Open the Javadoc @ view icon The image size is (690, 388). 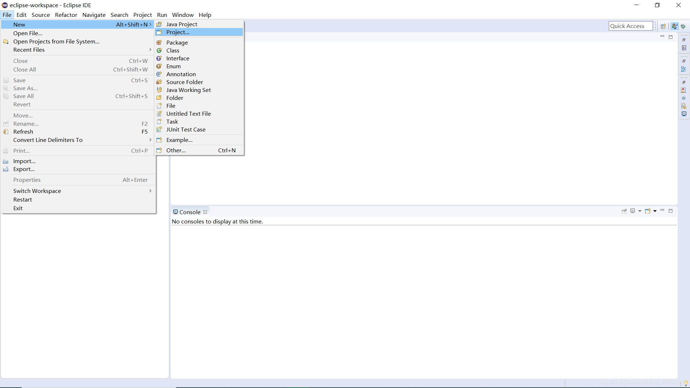(x=684, y=98)
